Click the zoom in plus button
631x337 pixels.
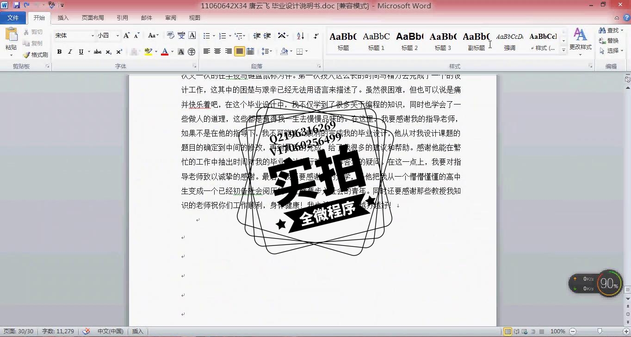pyautogui.click(x=626, y=331)
